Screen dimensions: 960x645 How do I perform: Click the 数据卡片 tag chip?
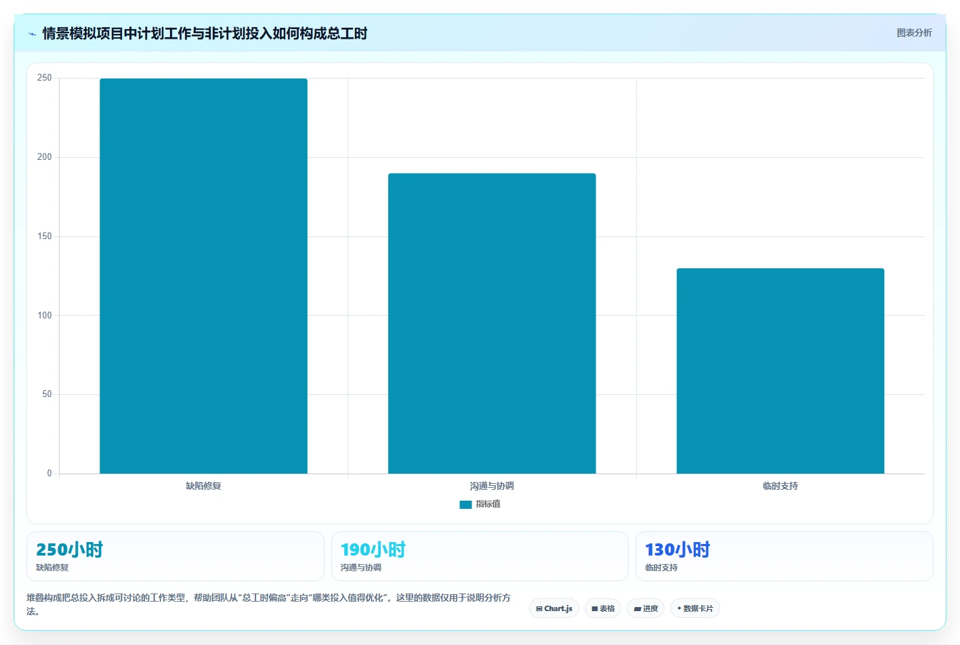[x=695, y=608]
